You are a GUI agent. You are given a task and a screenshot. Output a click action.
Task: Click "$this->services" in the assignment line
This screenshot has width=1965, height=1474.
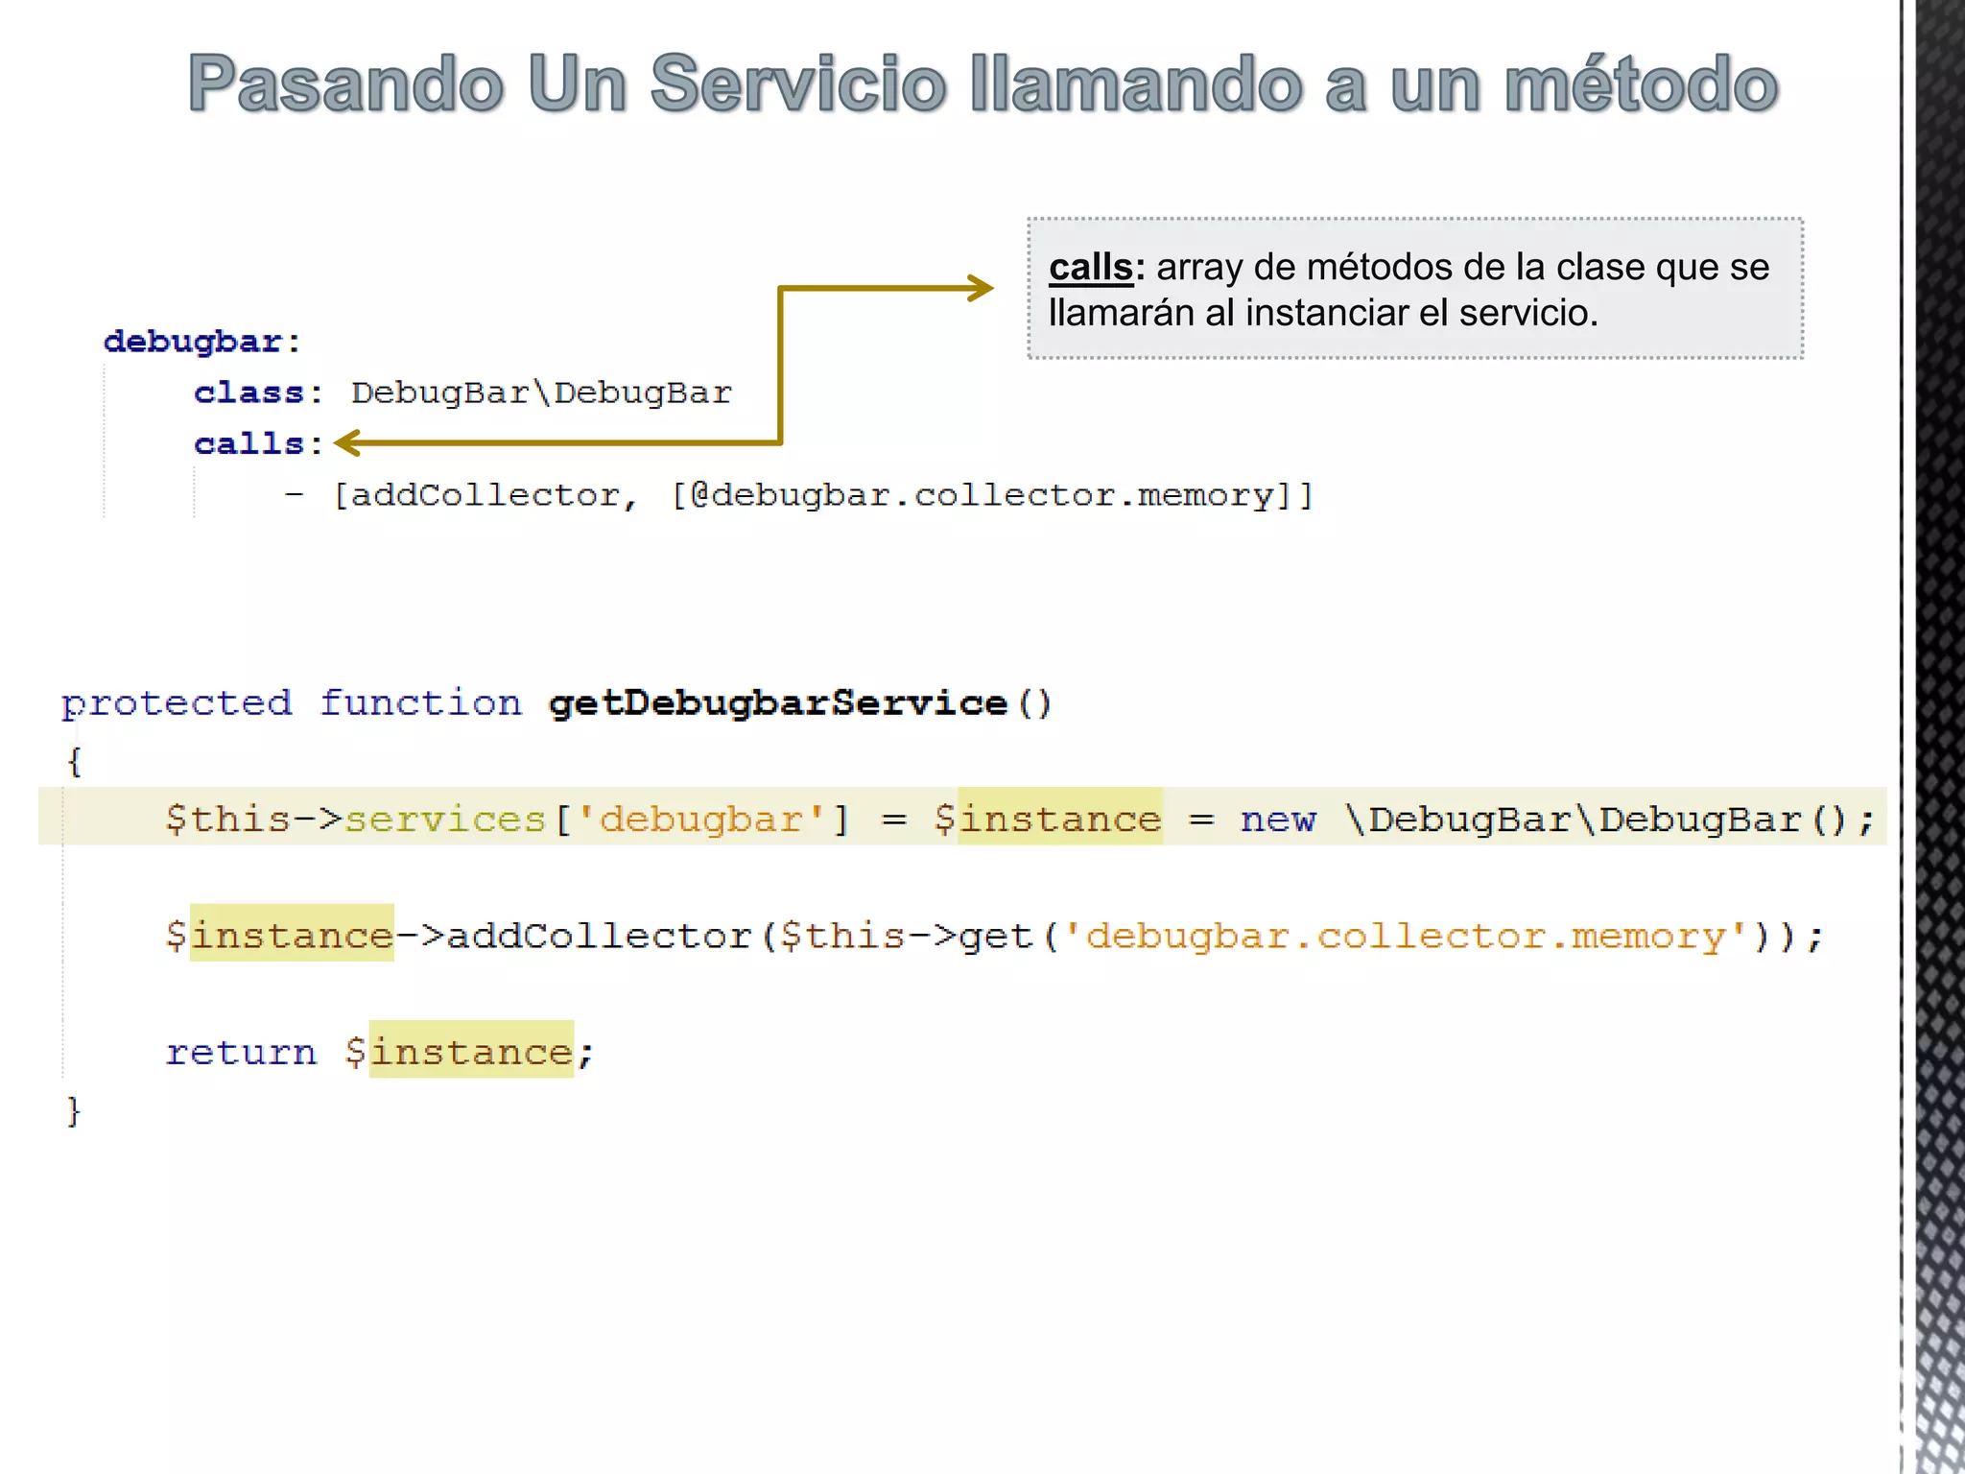355,820
